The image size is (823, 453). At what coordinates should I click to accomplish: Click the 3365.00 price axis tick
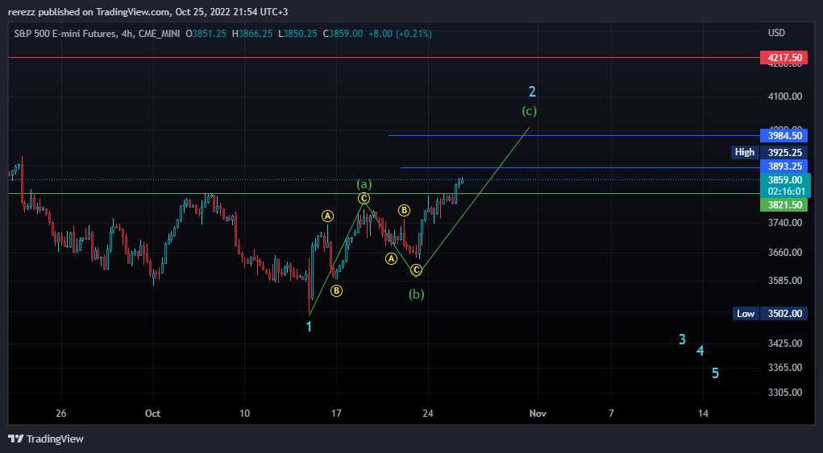click(x=784, y=368)
